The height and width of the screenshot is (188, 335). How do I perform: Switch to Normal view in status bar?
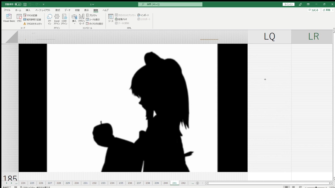[286, 187]
